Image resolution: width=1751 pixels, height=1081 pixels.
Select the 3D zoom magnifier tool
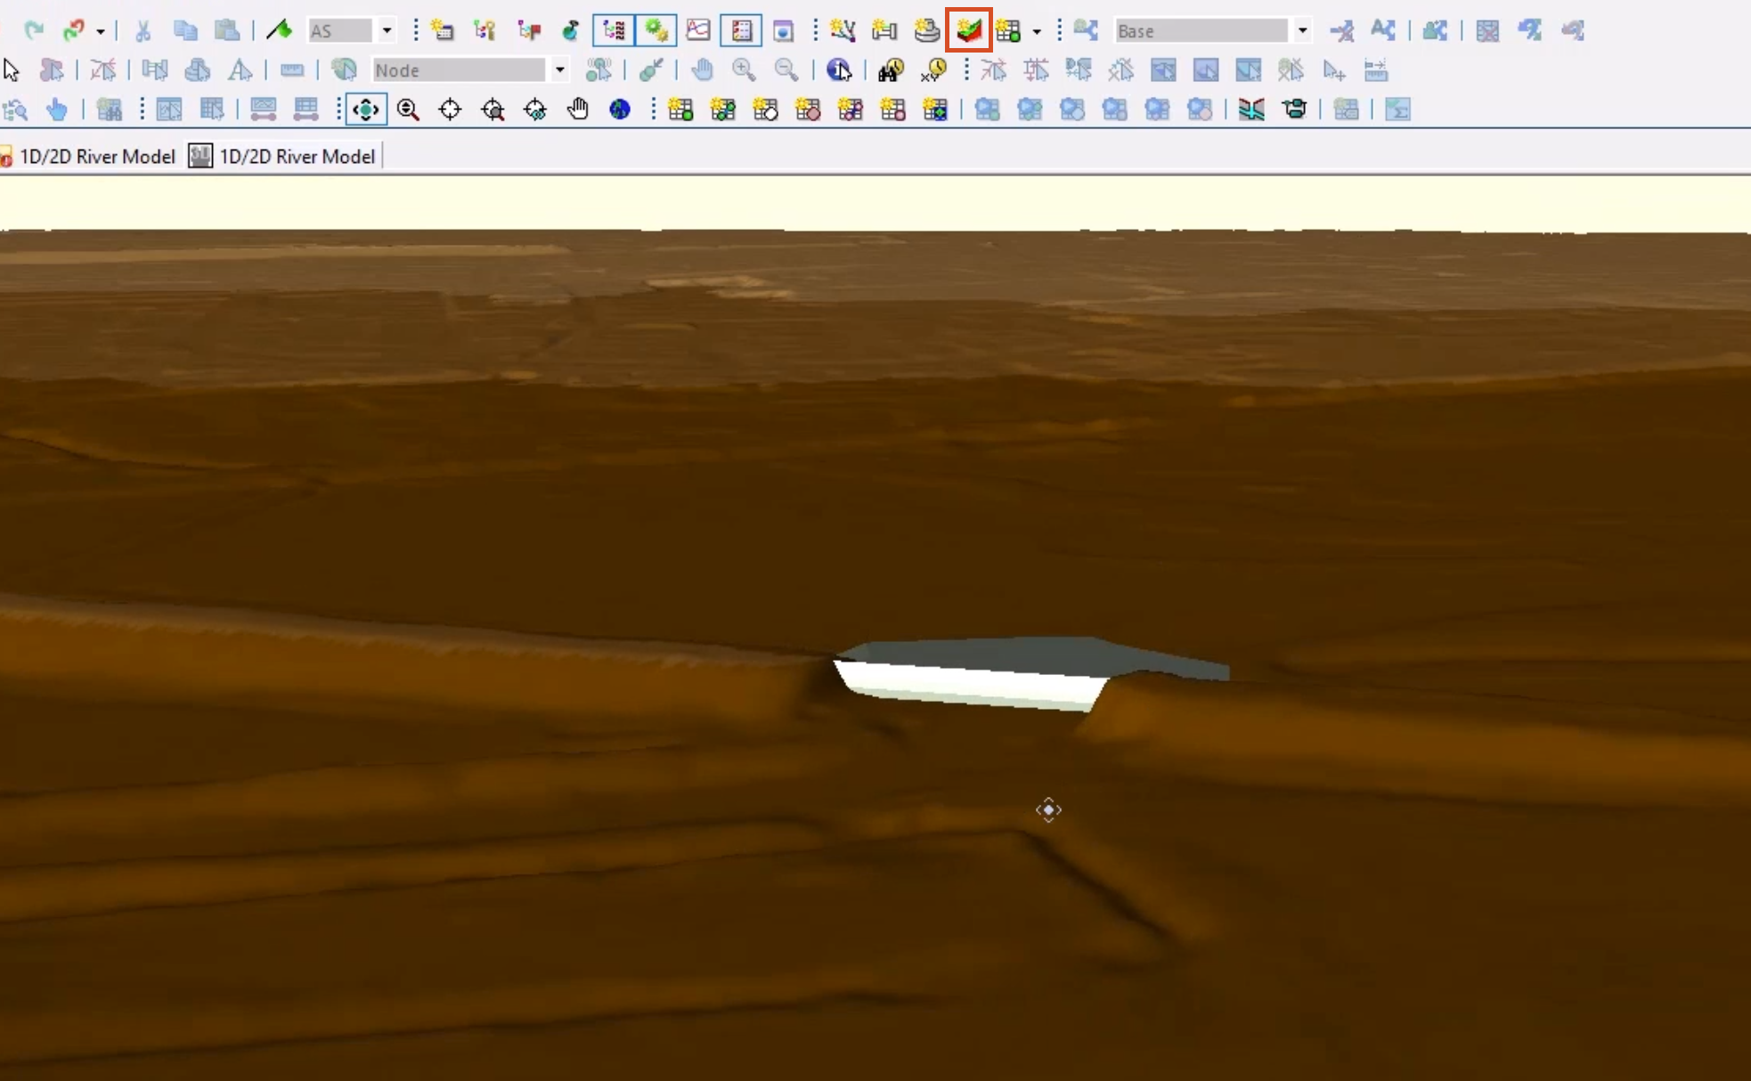pyautogui.click(x=408, y=110)
